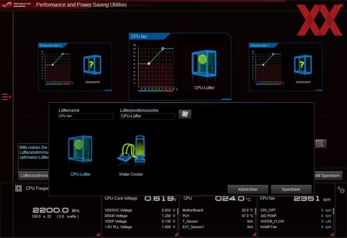Click the DRAM Voltage row
The height and width of the screenshot is (238, 347).
click(140, 216)
